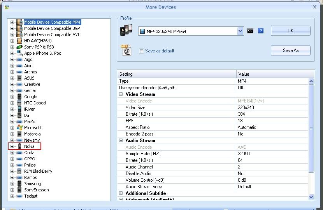This screenshot has width=323, height=210.
Task: Click the Volume Control value 0 dB
Action: click(x=242, y=180)
